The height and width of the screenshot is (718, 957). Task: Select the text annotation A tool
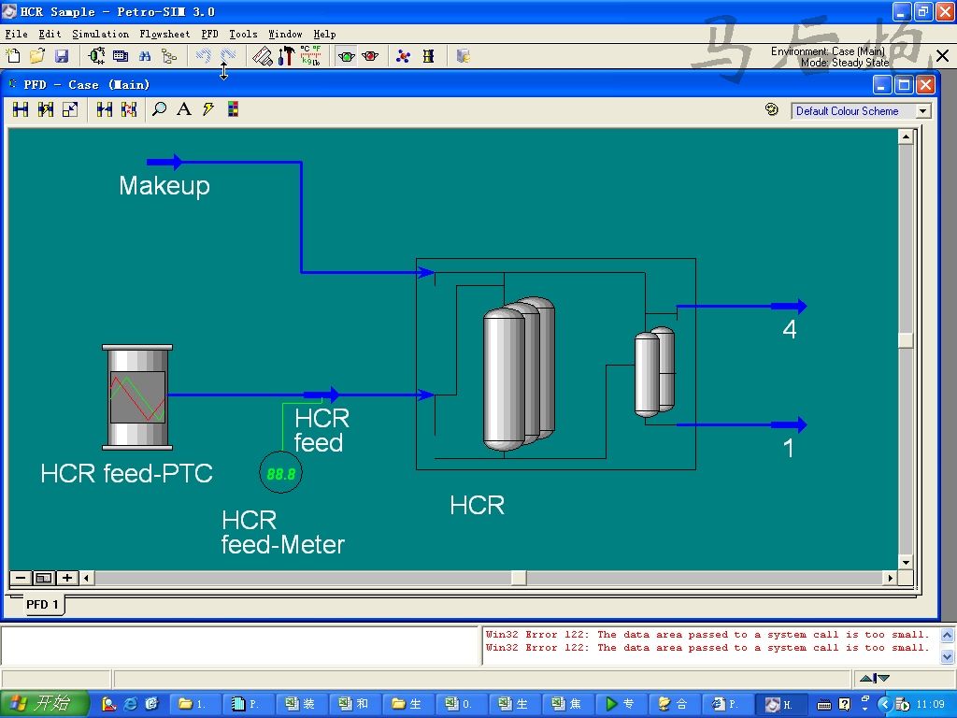click(184, 110)
